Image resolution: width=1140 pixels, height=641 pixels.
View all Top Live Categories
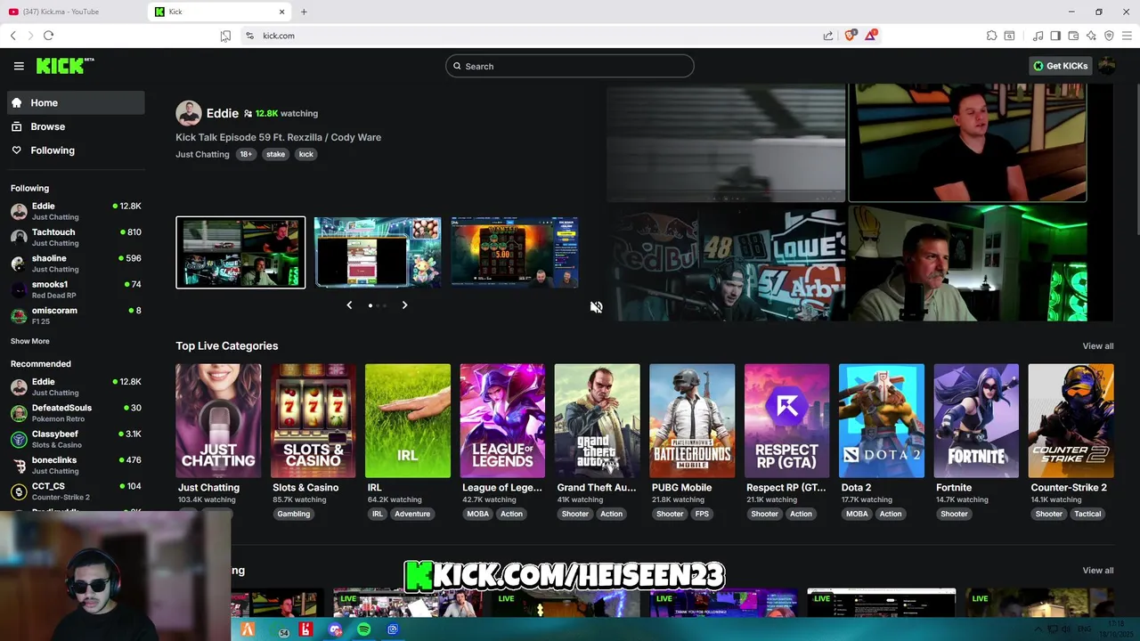click(1098, 346)
